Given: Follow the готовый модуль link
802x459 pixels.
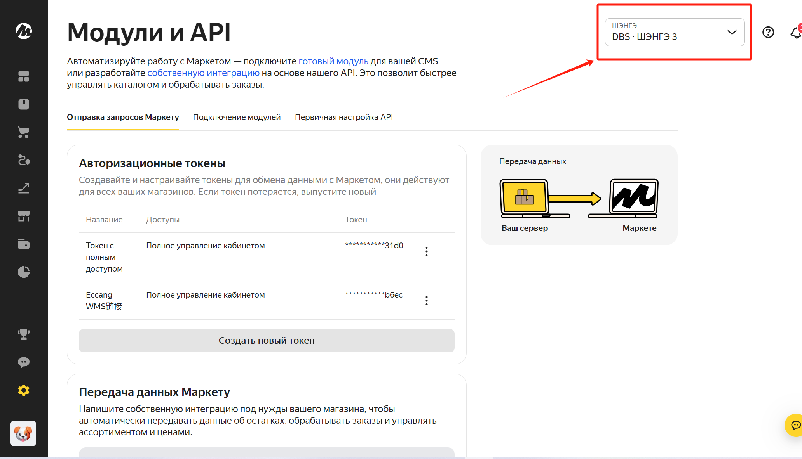Looking at the screenshot, I should (333, 61).
